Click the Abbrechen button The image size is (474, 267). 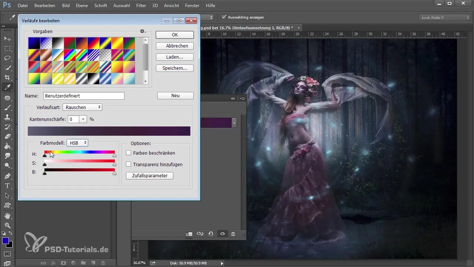pos(175,46)
